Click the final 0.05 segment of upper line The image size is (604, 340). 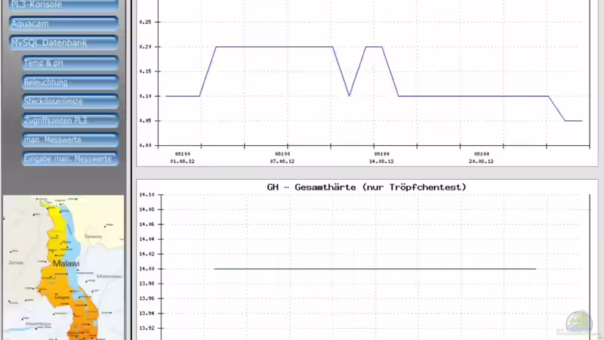click(x=575, y=120)
